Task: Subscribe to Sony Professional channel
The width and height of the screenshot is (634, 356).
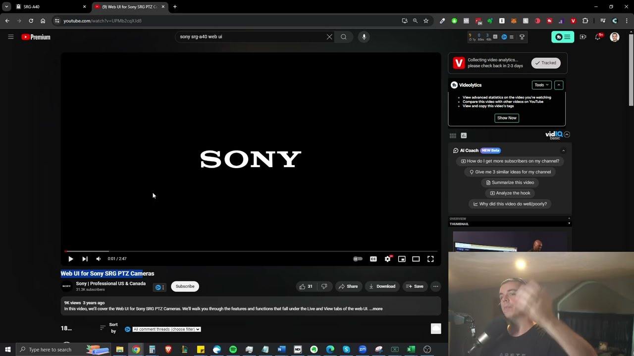Action: pos(185,286)
